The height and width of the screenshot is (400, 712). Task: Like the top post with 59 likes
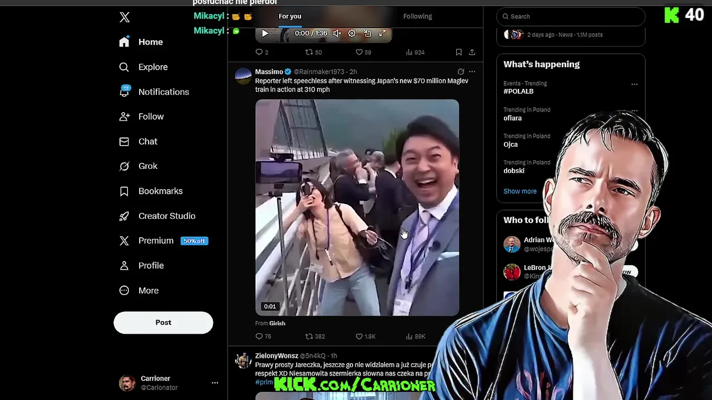pyautogui.click(x=363, y=52)
